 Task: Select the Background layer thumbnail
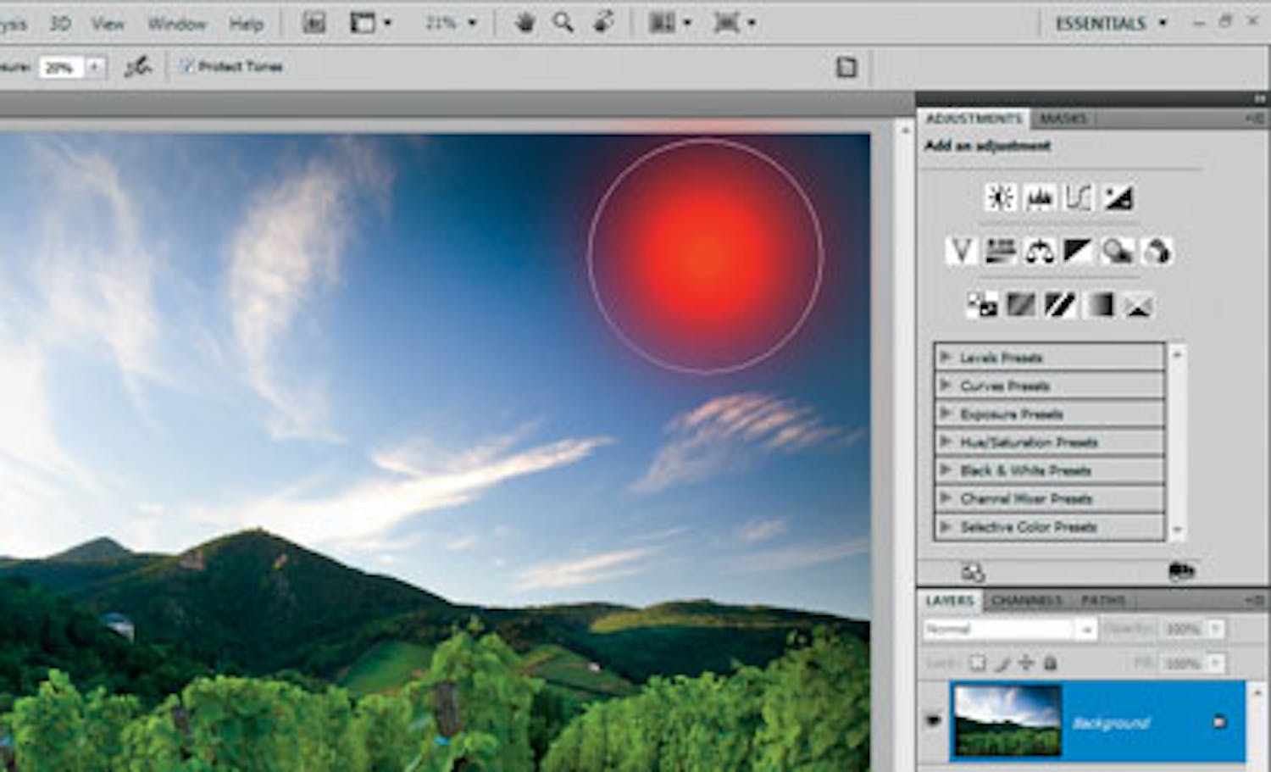[1007, 720]
